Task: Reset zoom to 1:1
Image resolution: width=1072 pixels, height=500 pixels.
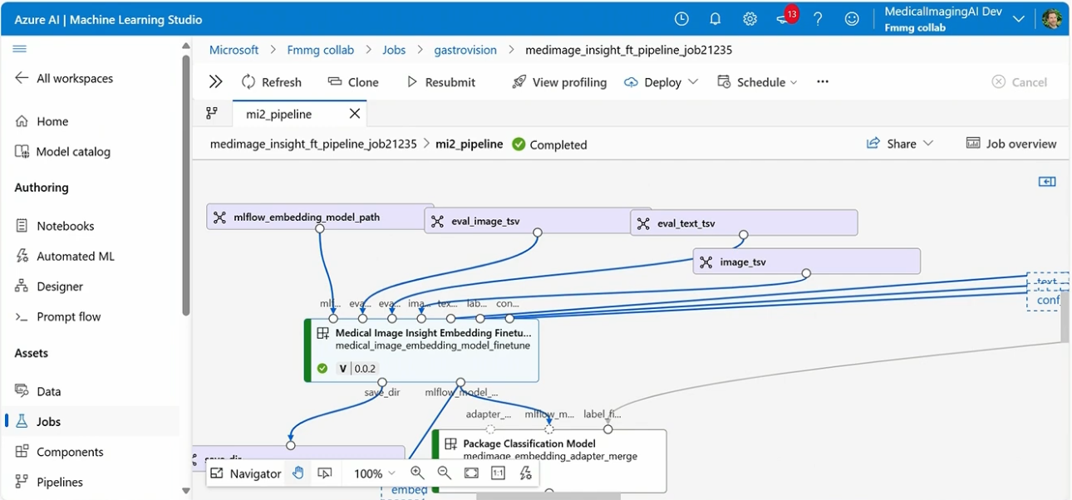Action: point(498,473)
